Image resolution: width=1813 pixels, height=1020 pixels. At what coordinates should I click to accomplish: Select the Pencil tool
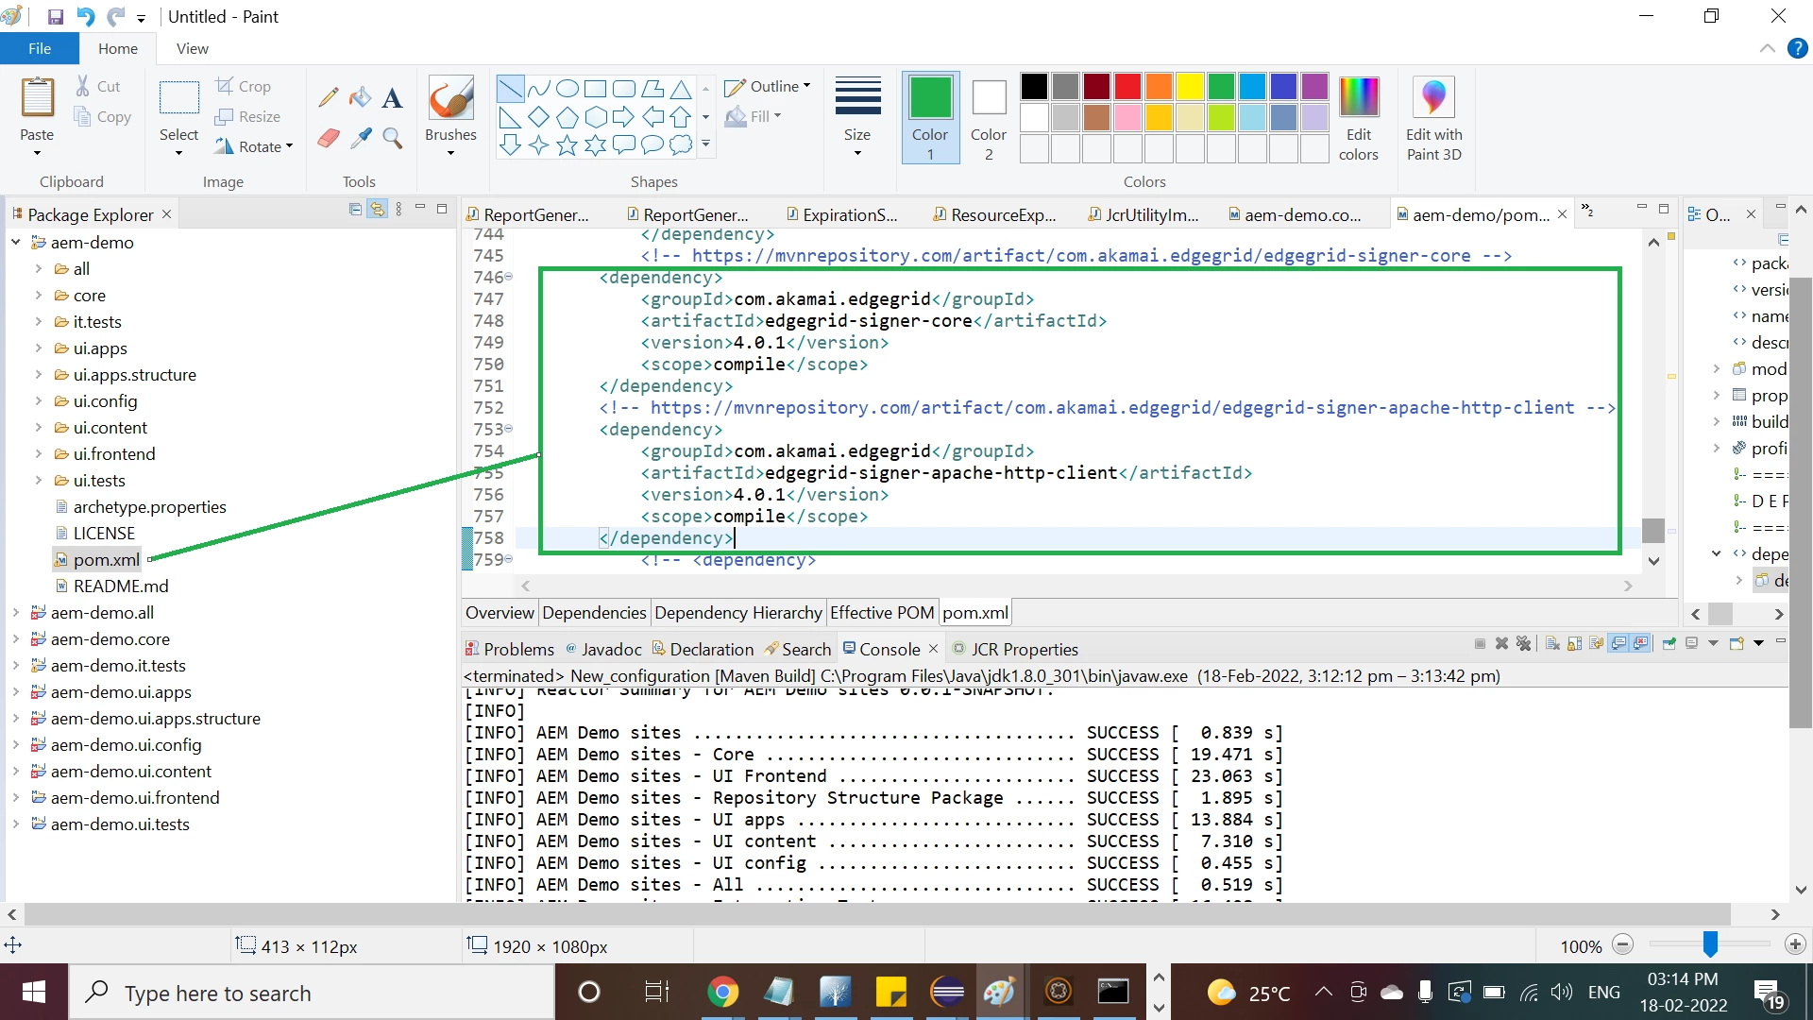[x=328, y=97]
